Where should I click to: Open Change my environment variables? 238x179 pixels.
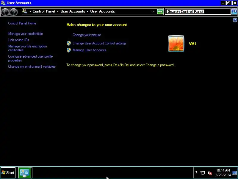click(x=32, y=67)
